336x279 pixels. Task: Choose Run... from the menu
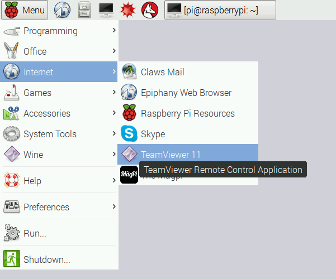pos(59,233)
